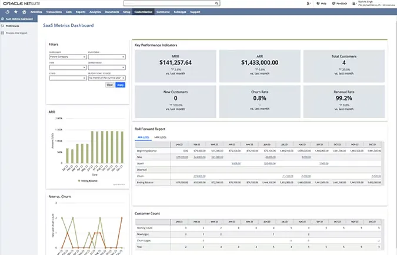Open Process CSV Import in the sidebar
397x255 pixels.
(x=16, y=33)
